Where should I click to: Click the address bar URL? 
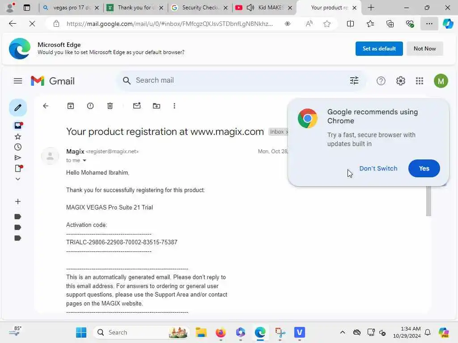[x=170, y=24]
